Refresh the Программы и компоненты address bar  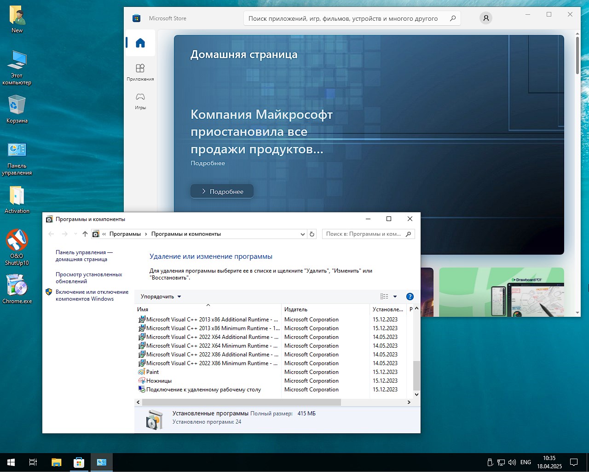click(x=312, y=234)
